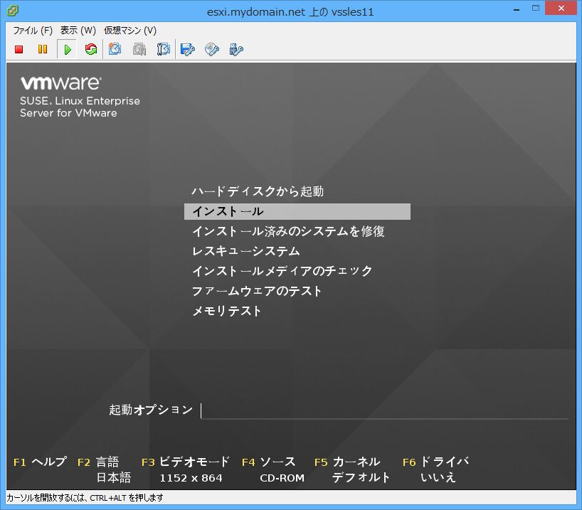
Task: Click F4 ソース option
Action: coord(269,462)
